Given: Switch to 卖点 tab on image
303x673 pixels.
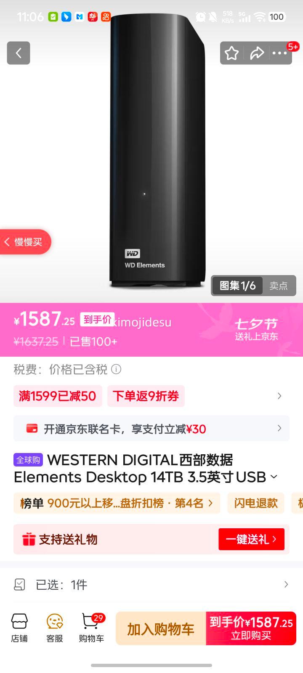Looking at the screenshot, I should click(279, 286).
